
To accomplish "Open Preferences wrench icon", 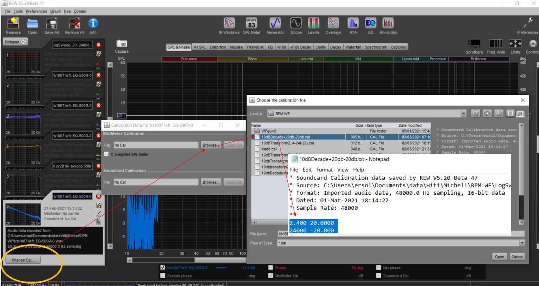I will point(528,23).
